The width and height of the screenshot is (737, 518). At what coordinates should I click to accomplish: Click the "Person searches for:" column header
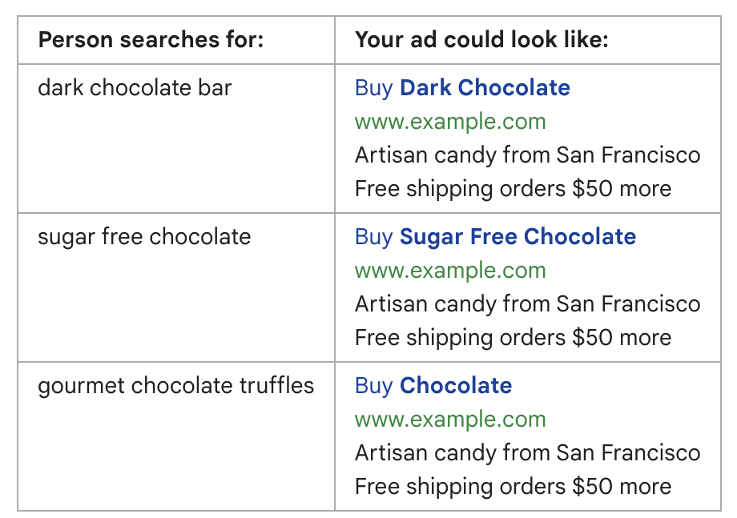(x=151, y=39)
